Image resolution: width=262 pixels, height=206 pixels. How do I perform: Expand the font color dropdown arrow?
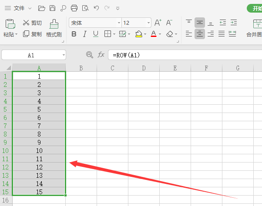click(160, 34)
